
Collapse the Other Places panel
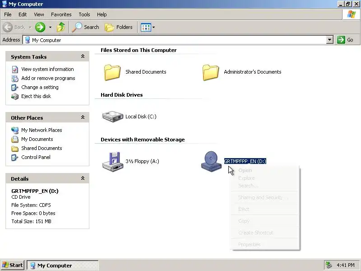[x=83, y=117]
